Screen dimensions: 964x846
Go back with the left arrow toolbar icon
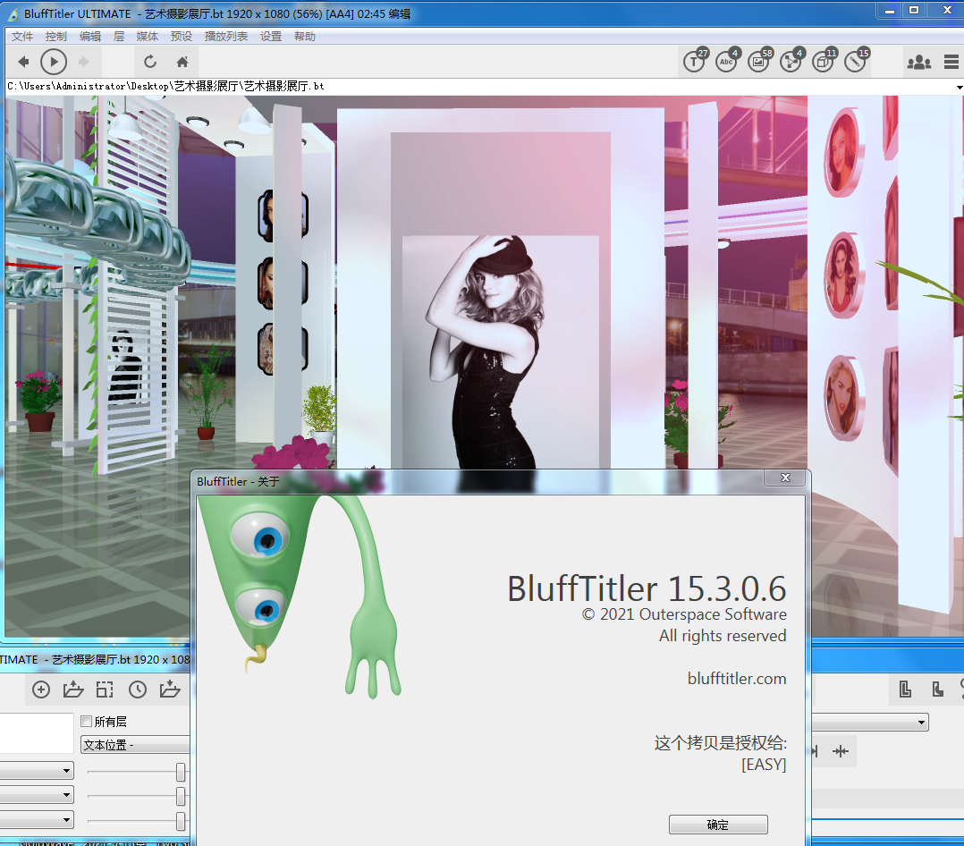point(23,62)
